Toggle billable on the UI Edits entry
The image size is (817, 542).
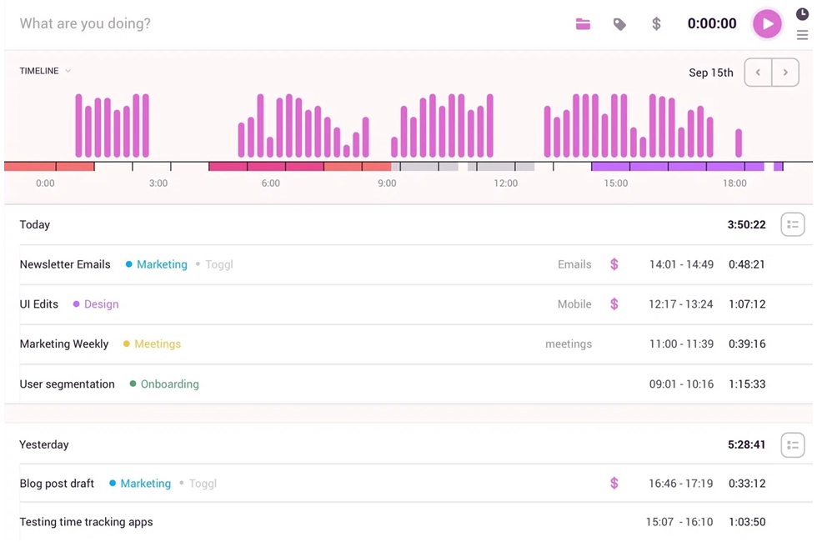click(x=614, y=304)
